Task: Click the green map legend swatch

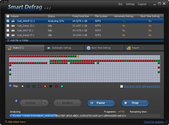Action: click(34, 86)
